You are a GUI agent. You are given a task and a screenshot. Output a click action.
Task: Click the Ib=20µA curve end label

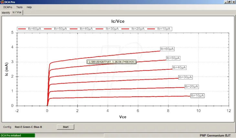[191, 87]
